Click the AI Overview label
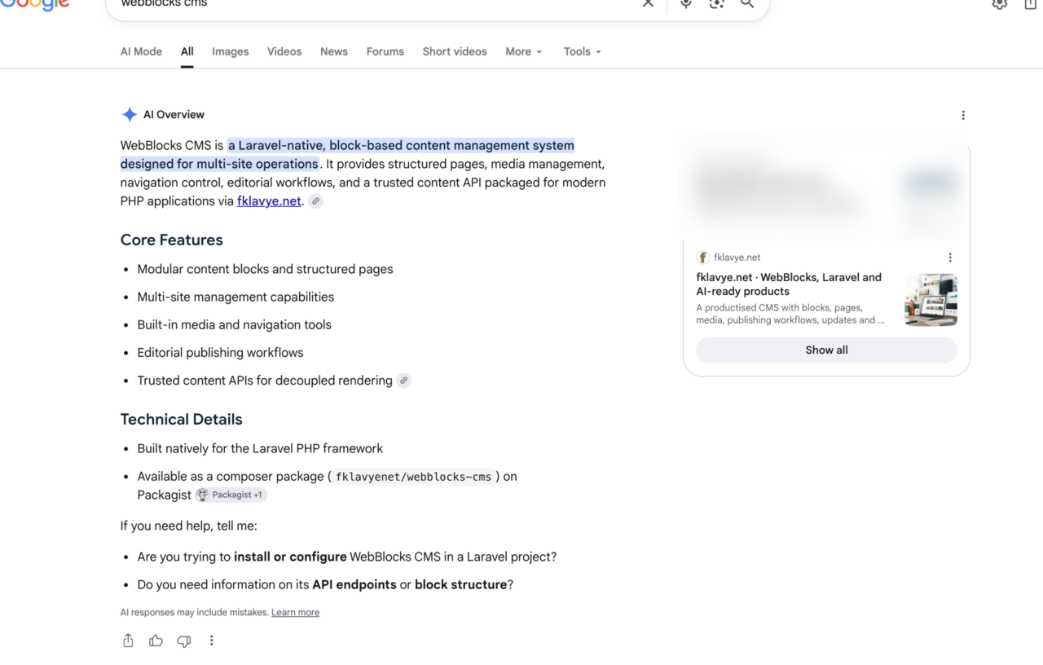This screenshot has height=665, width=1043. tap(174, 115)
